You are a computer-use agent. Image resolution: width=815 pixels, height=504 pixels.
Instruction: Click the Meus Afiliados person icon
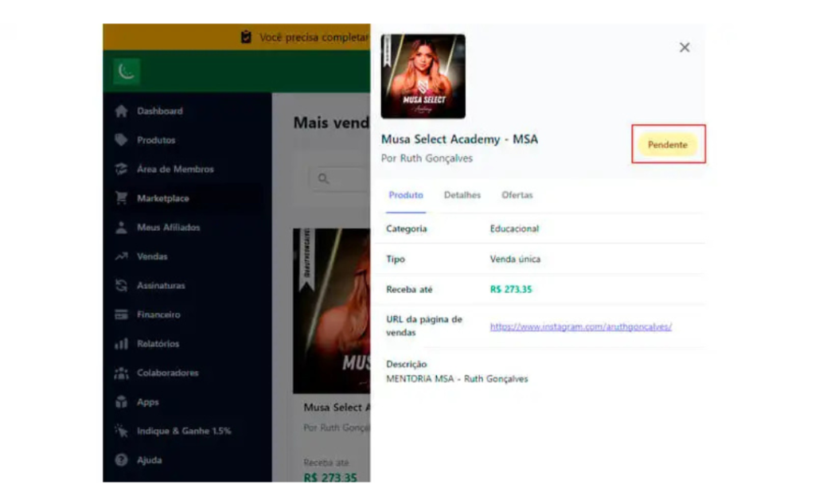point(122,228)
